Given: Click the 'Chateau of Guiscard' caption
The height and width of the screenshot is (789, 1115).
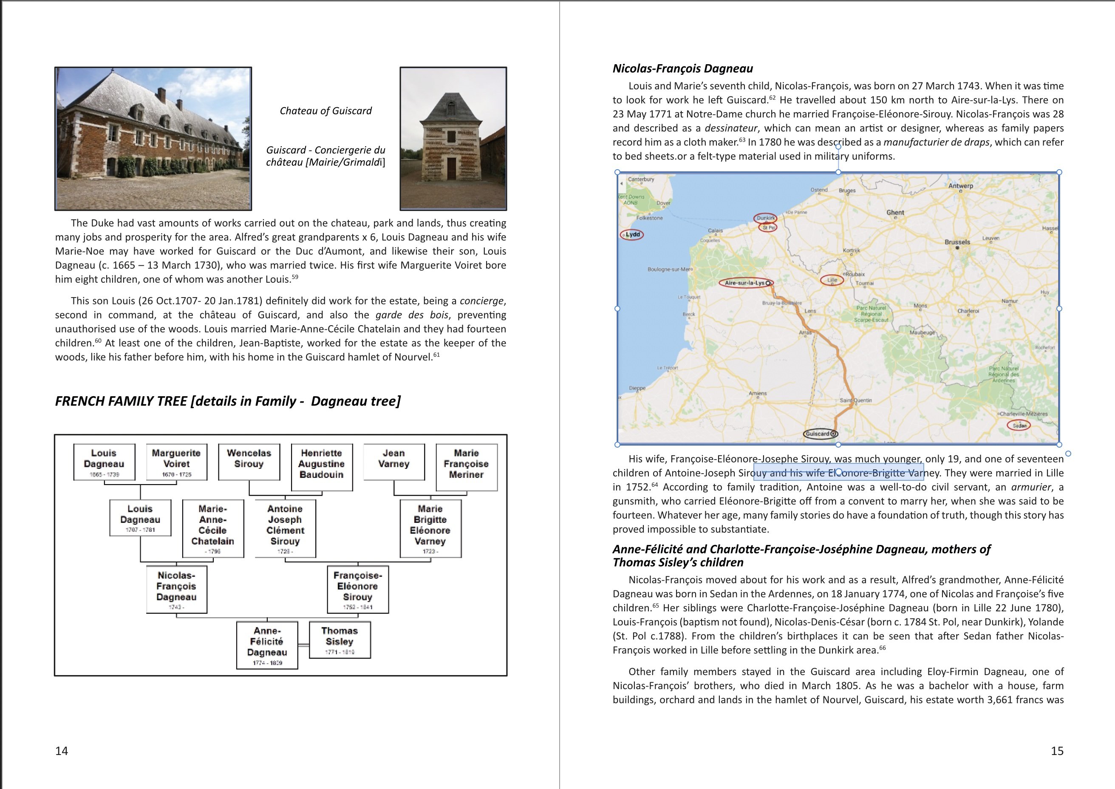Looking at the screenshot, I should click(325, 111).
